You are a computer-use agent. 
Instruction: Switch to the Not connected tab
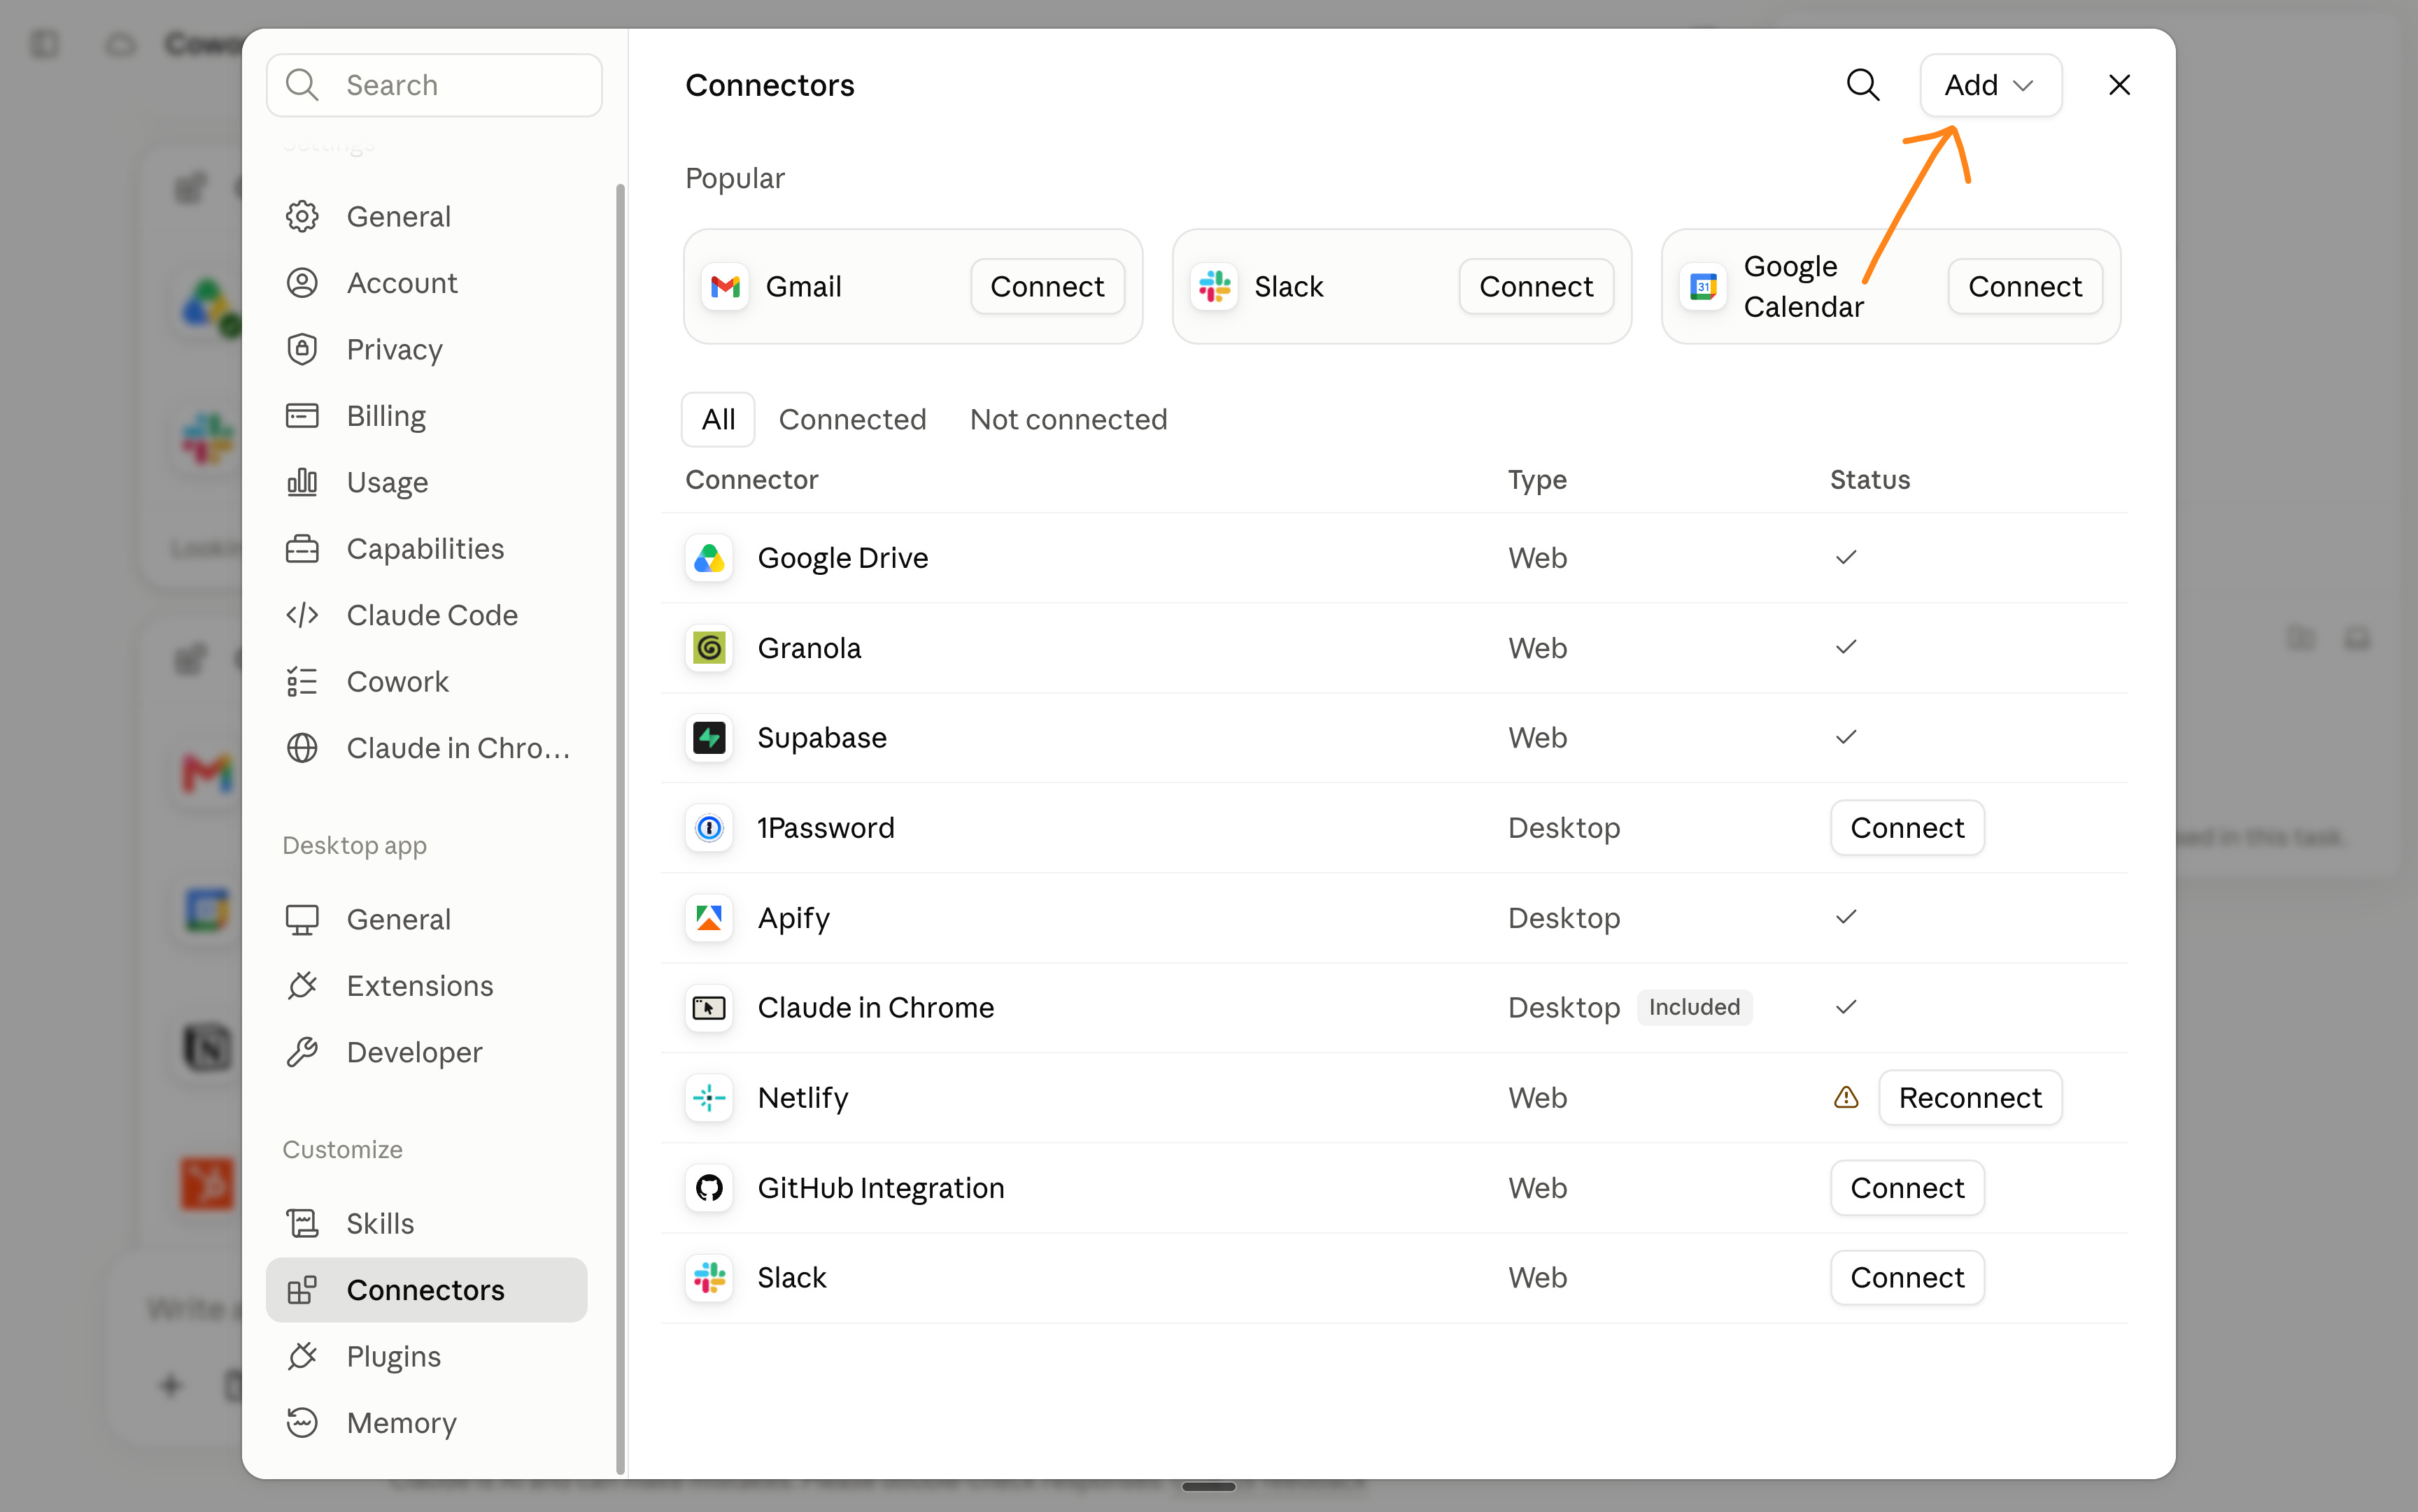1068,419
